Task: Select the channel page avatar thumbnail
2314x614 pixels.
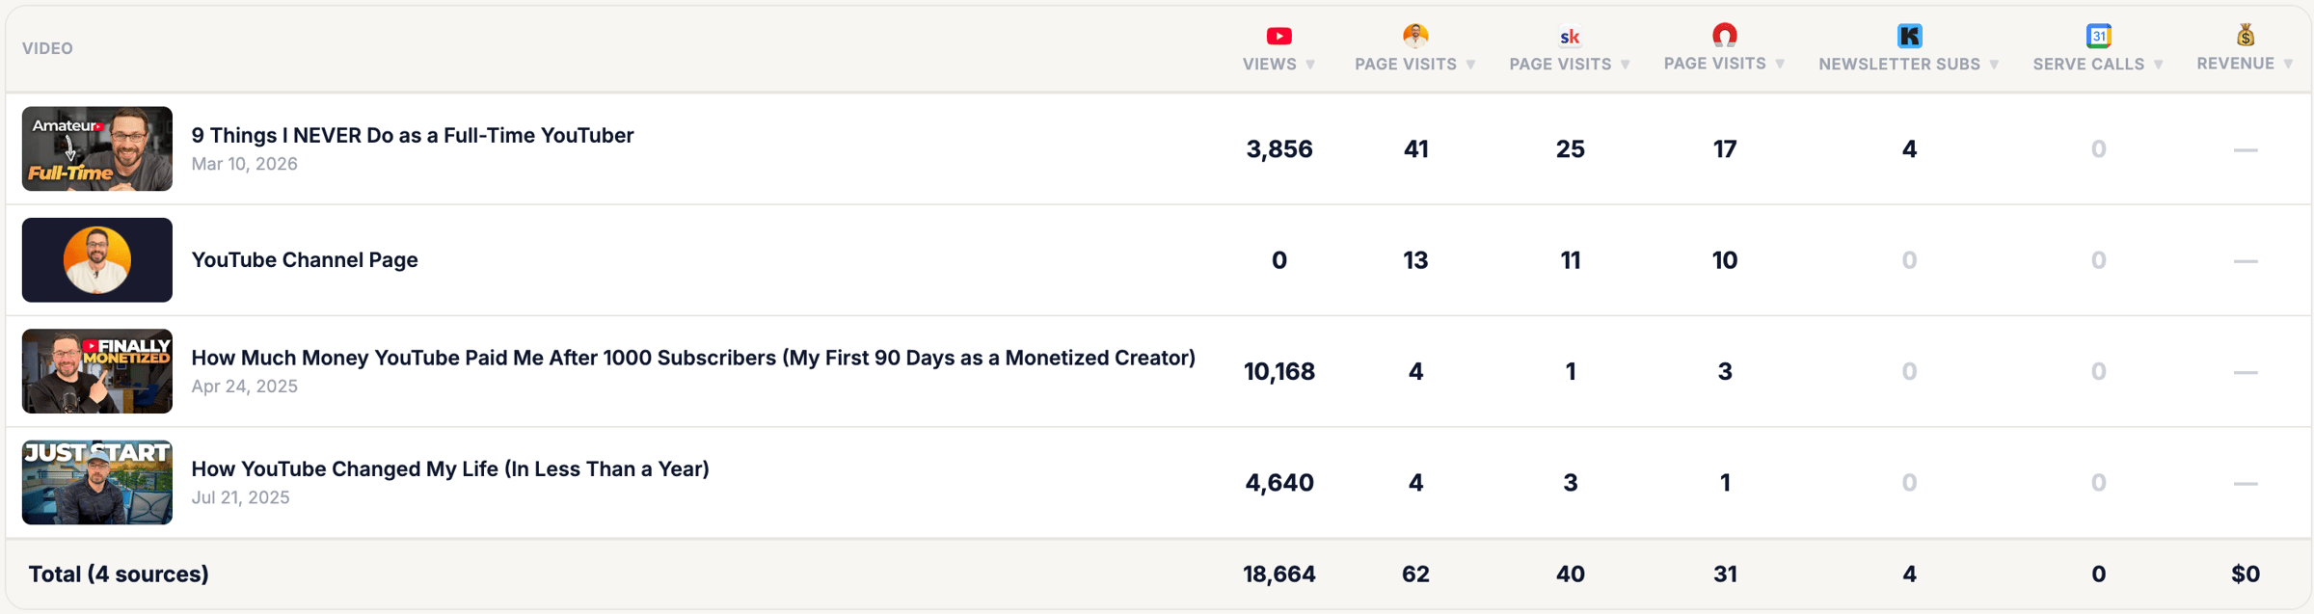Action: [x=97, y=259]
